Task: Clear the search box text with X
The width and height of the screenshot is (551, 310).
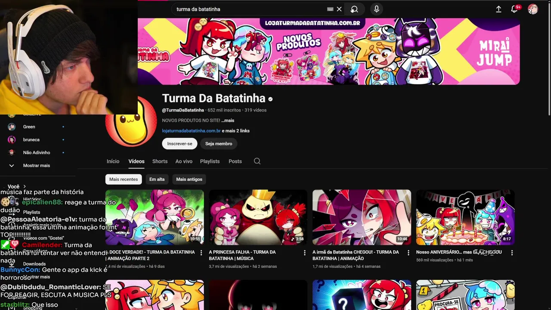Action: pyautogui.click(x=339, y=9)
